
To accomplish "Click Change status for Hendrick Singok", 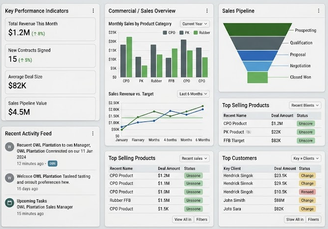I will click(307, 176).
